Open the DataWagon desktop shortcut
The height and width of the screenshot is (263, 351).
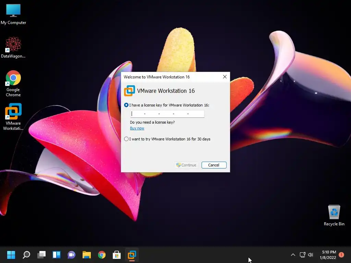coord(13,48)
